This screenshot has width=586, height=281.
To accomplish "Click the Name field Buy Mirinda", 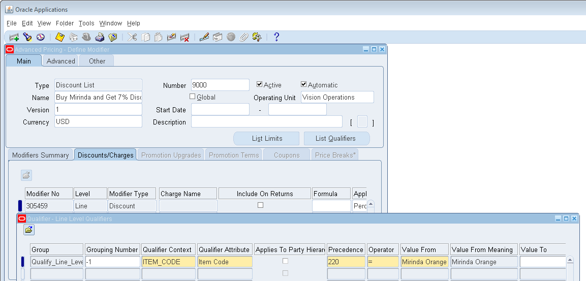I will click(x=98, y=97).
